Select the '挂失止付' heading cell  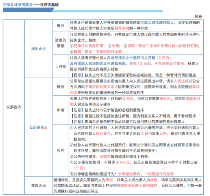39,49
